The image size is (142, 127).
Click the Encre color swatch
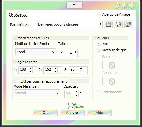(x=112, y=65)
